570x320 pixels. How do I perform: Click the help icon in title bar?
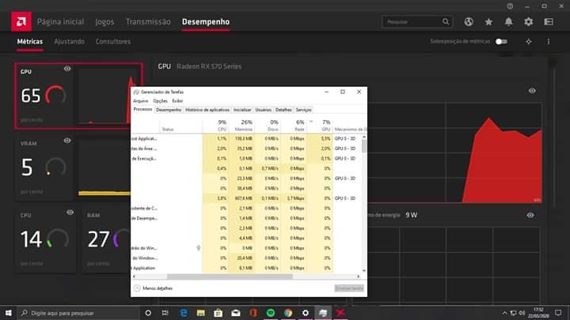point(510,6)
